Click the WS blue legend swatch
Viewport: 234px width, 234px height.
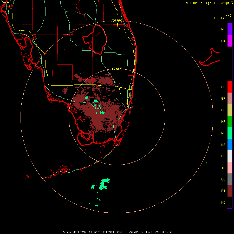point(230,145)
